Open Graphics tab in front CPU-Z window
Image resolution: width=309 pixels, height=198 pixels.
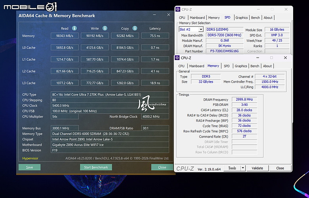[x=241, y=66]
